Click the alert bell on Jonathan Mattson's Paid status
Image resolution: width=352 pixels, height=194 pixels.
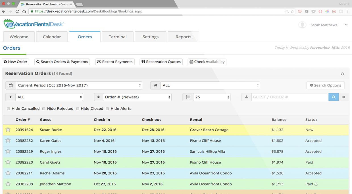pyautogui.click(x=316, y=184)
